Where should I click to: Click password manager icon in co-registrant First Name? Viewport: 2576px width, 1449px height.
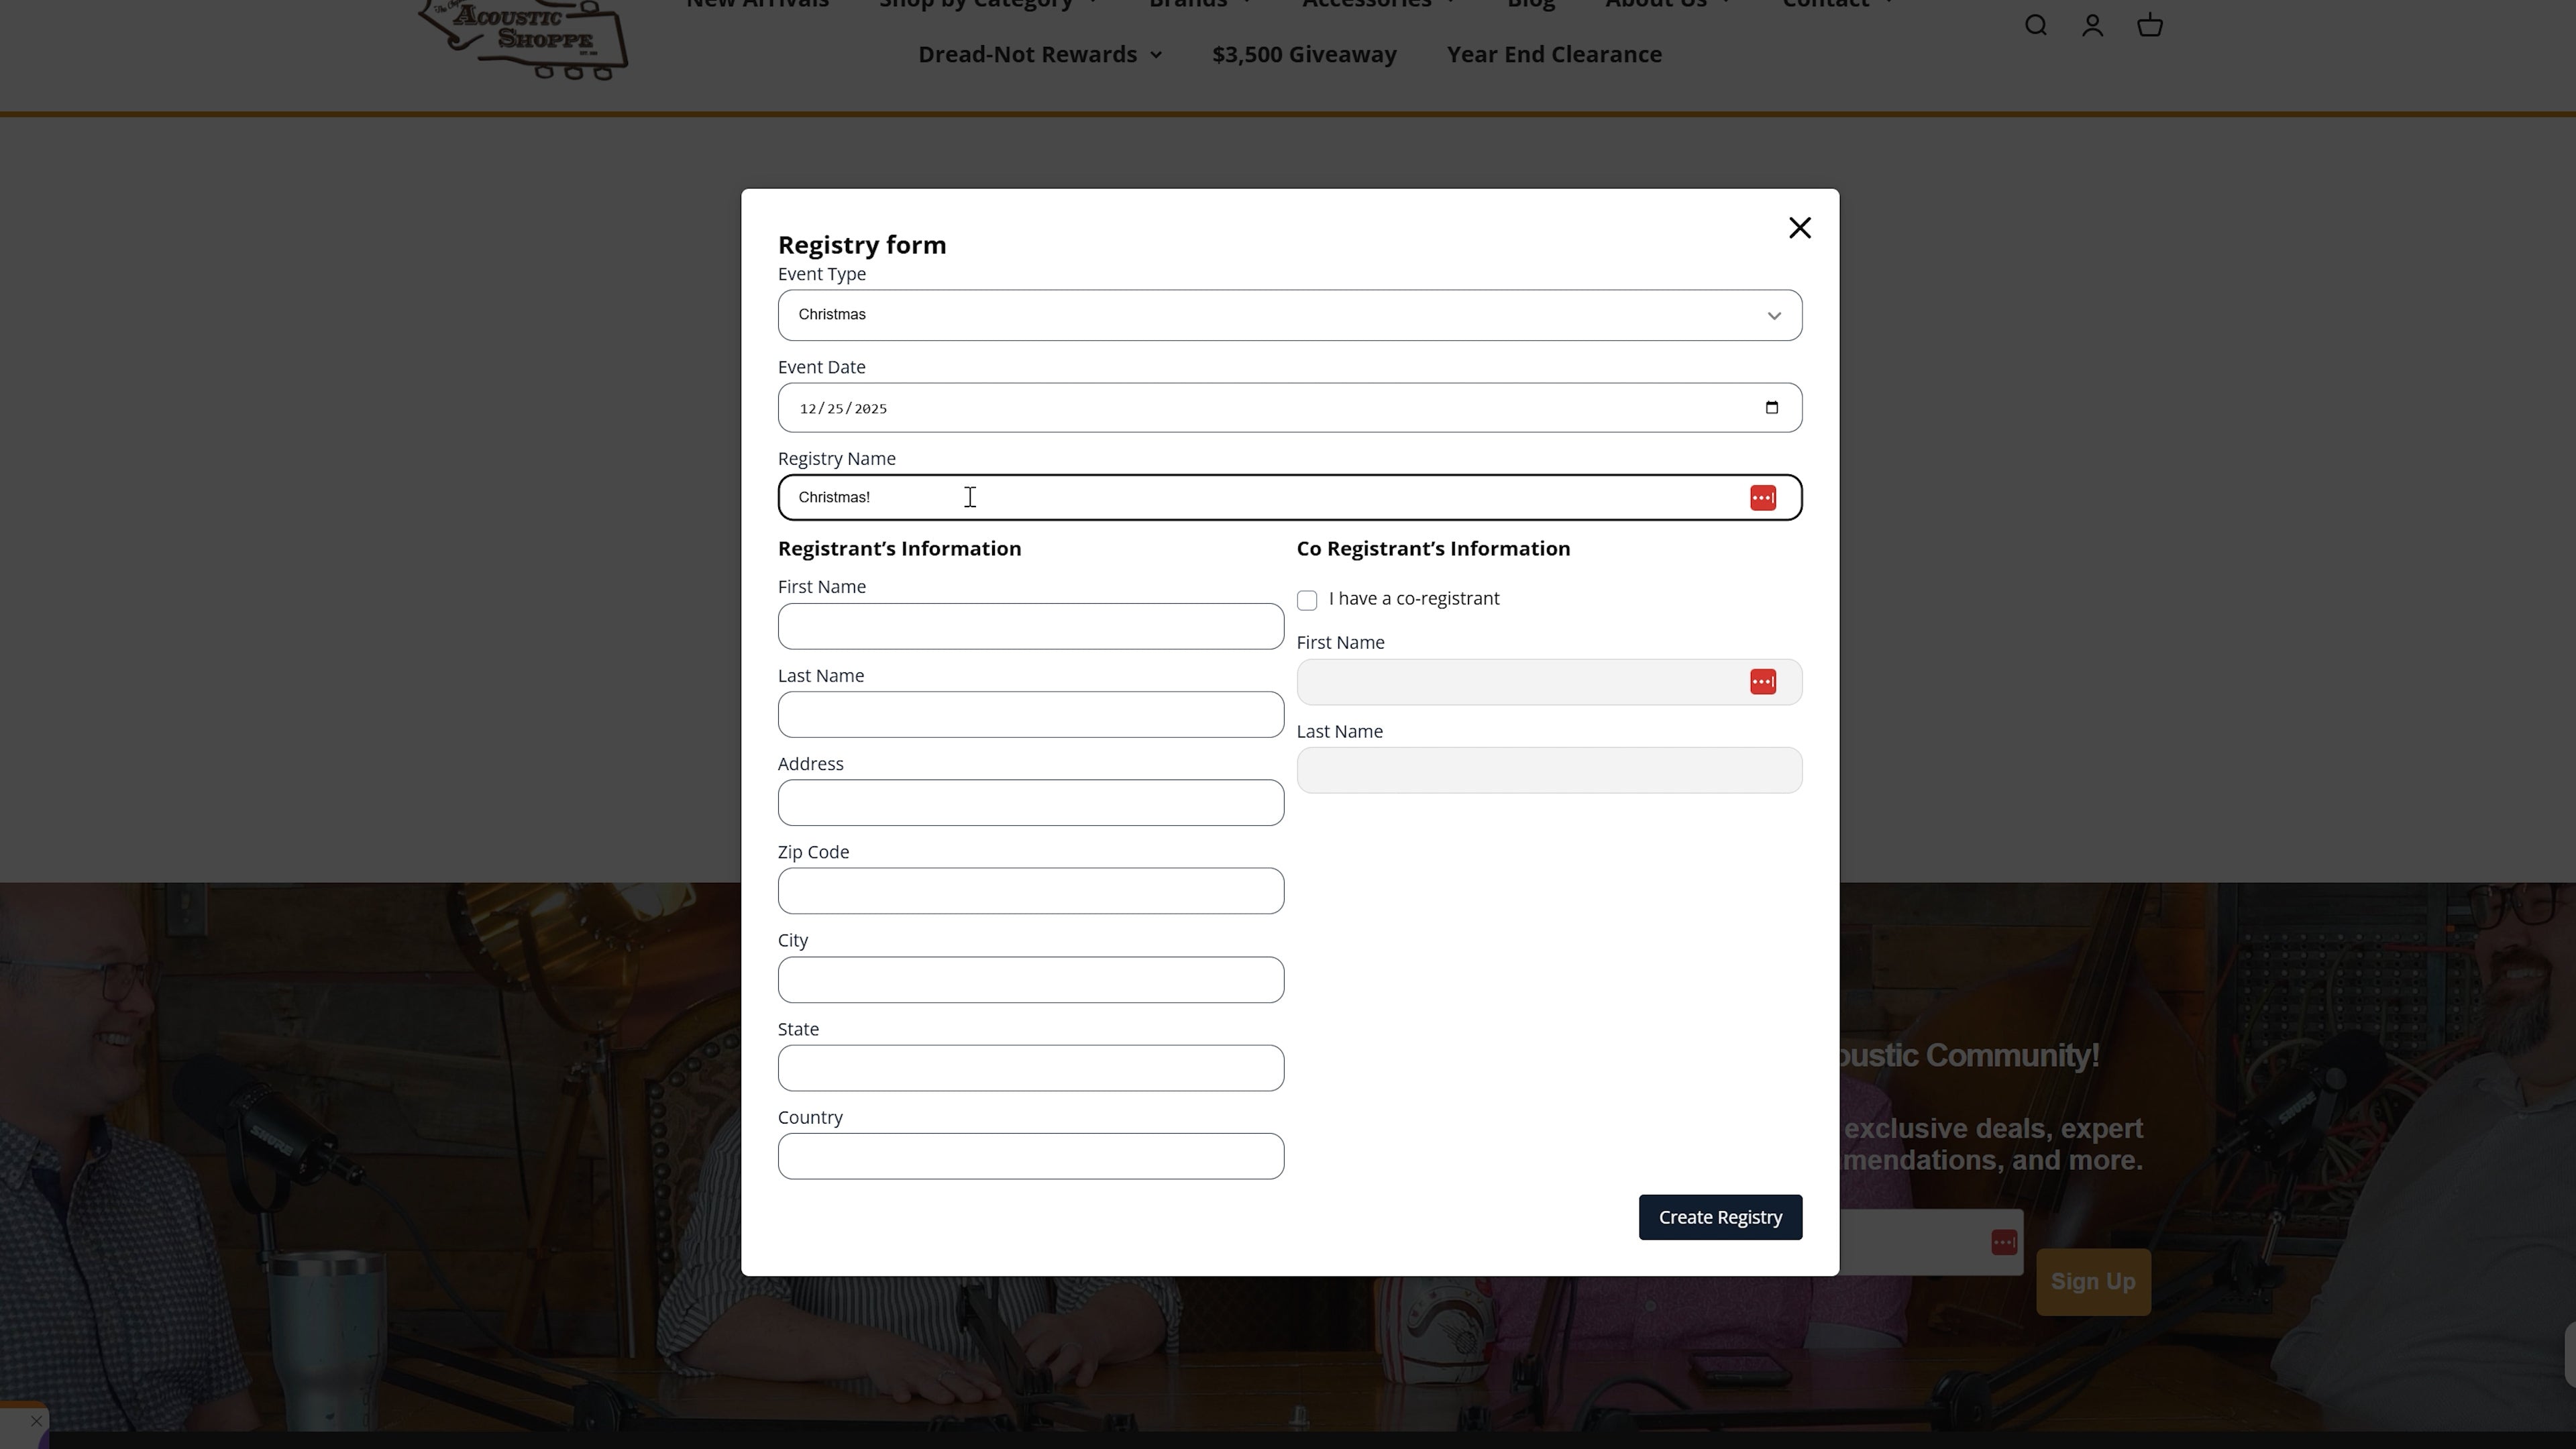1762,681
